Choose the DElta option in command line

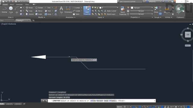[x=93, y=101]
